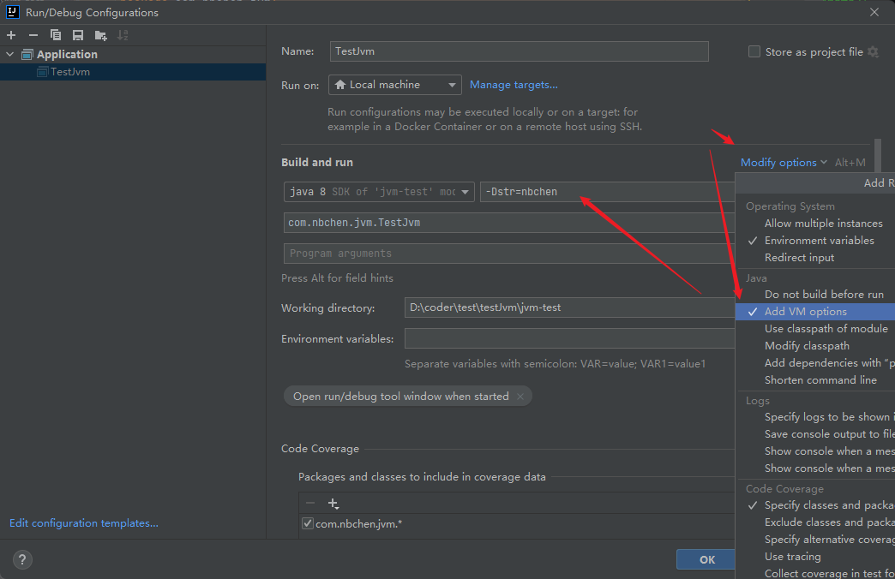Click the gear icon beside Store as project file
Viewport: 895px width, 579px height.
click(x=873, y=52)
